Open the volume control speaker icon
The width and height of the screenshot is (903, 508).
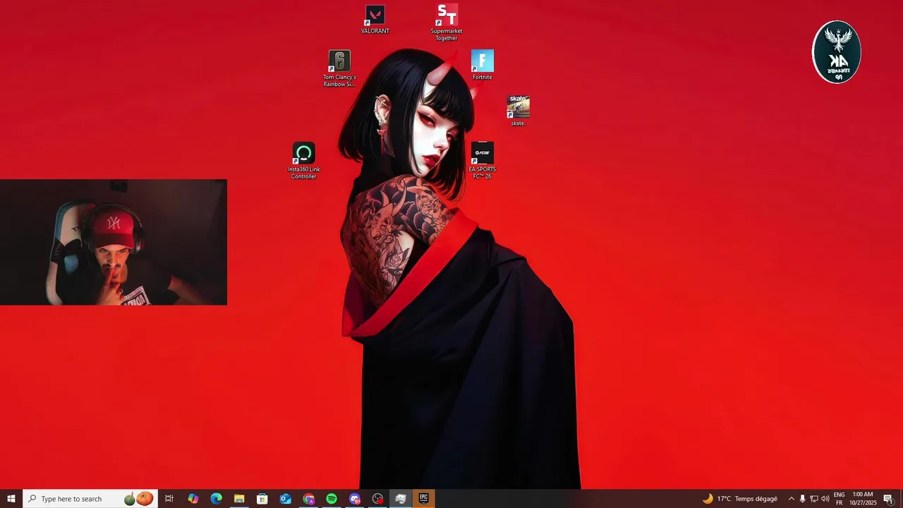[x=825, y=499]
